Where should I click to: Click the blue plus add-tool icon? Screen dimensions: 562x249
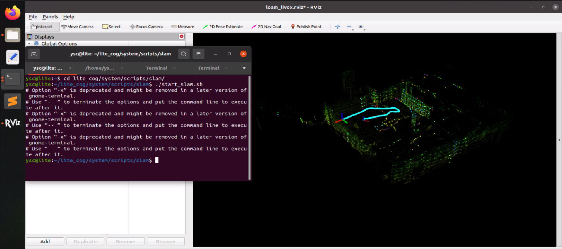pos(337,27)
